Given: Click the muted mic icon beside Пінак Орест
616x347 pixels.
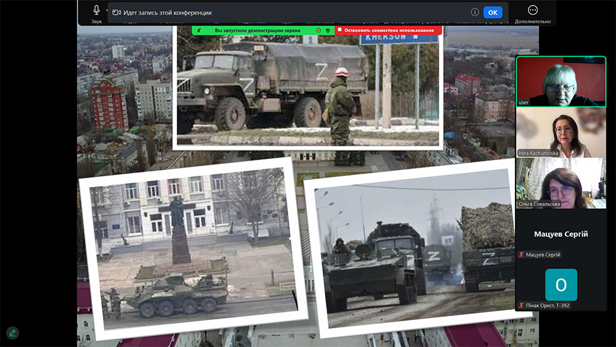Looking at the screenshot, I should tap(522, 305).
